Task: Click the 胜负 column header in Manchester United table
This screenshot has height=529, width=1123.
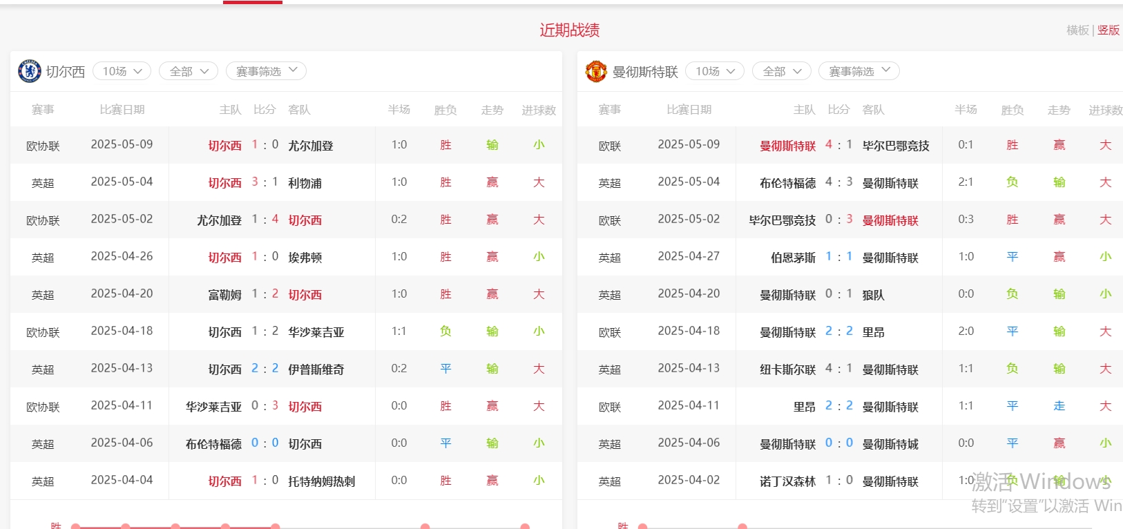Action: click(1012, 110)
